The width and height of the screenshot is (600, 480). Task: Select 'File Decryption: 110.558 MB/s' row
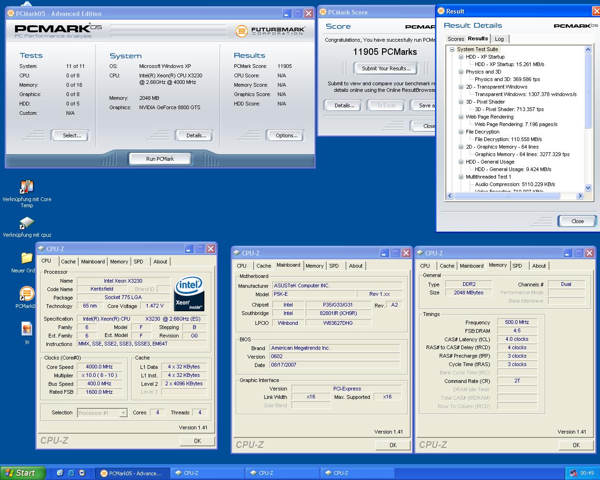click(508, 139)
